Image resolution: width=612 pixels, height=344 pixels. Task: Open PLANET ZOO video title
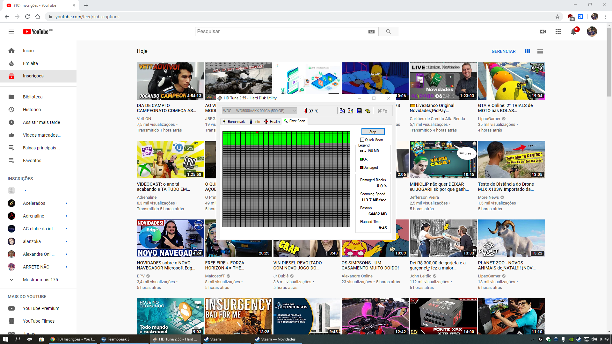507,265
